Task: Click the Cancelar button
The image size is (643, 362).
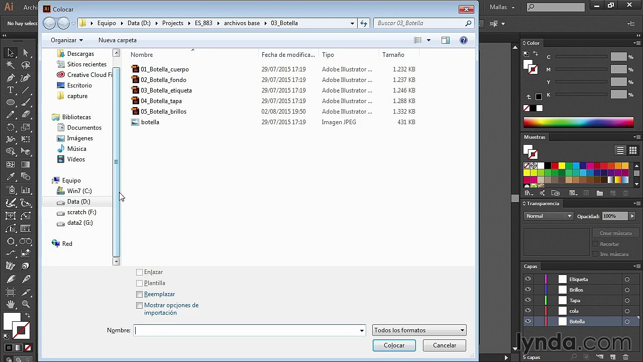Action: click(x=445, y=345)
